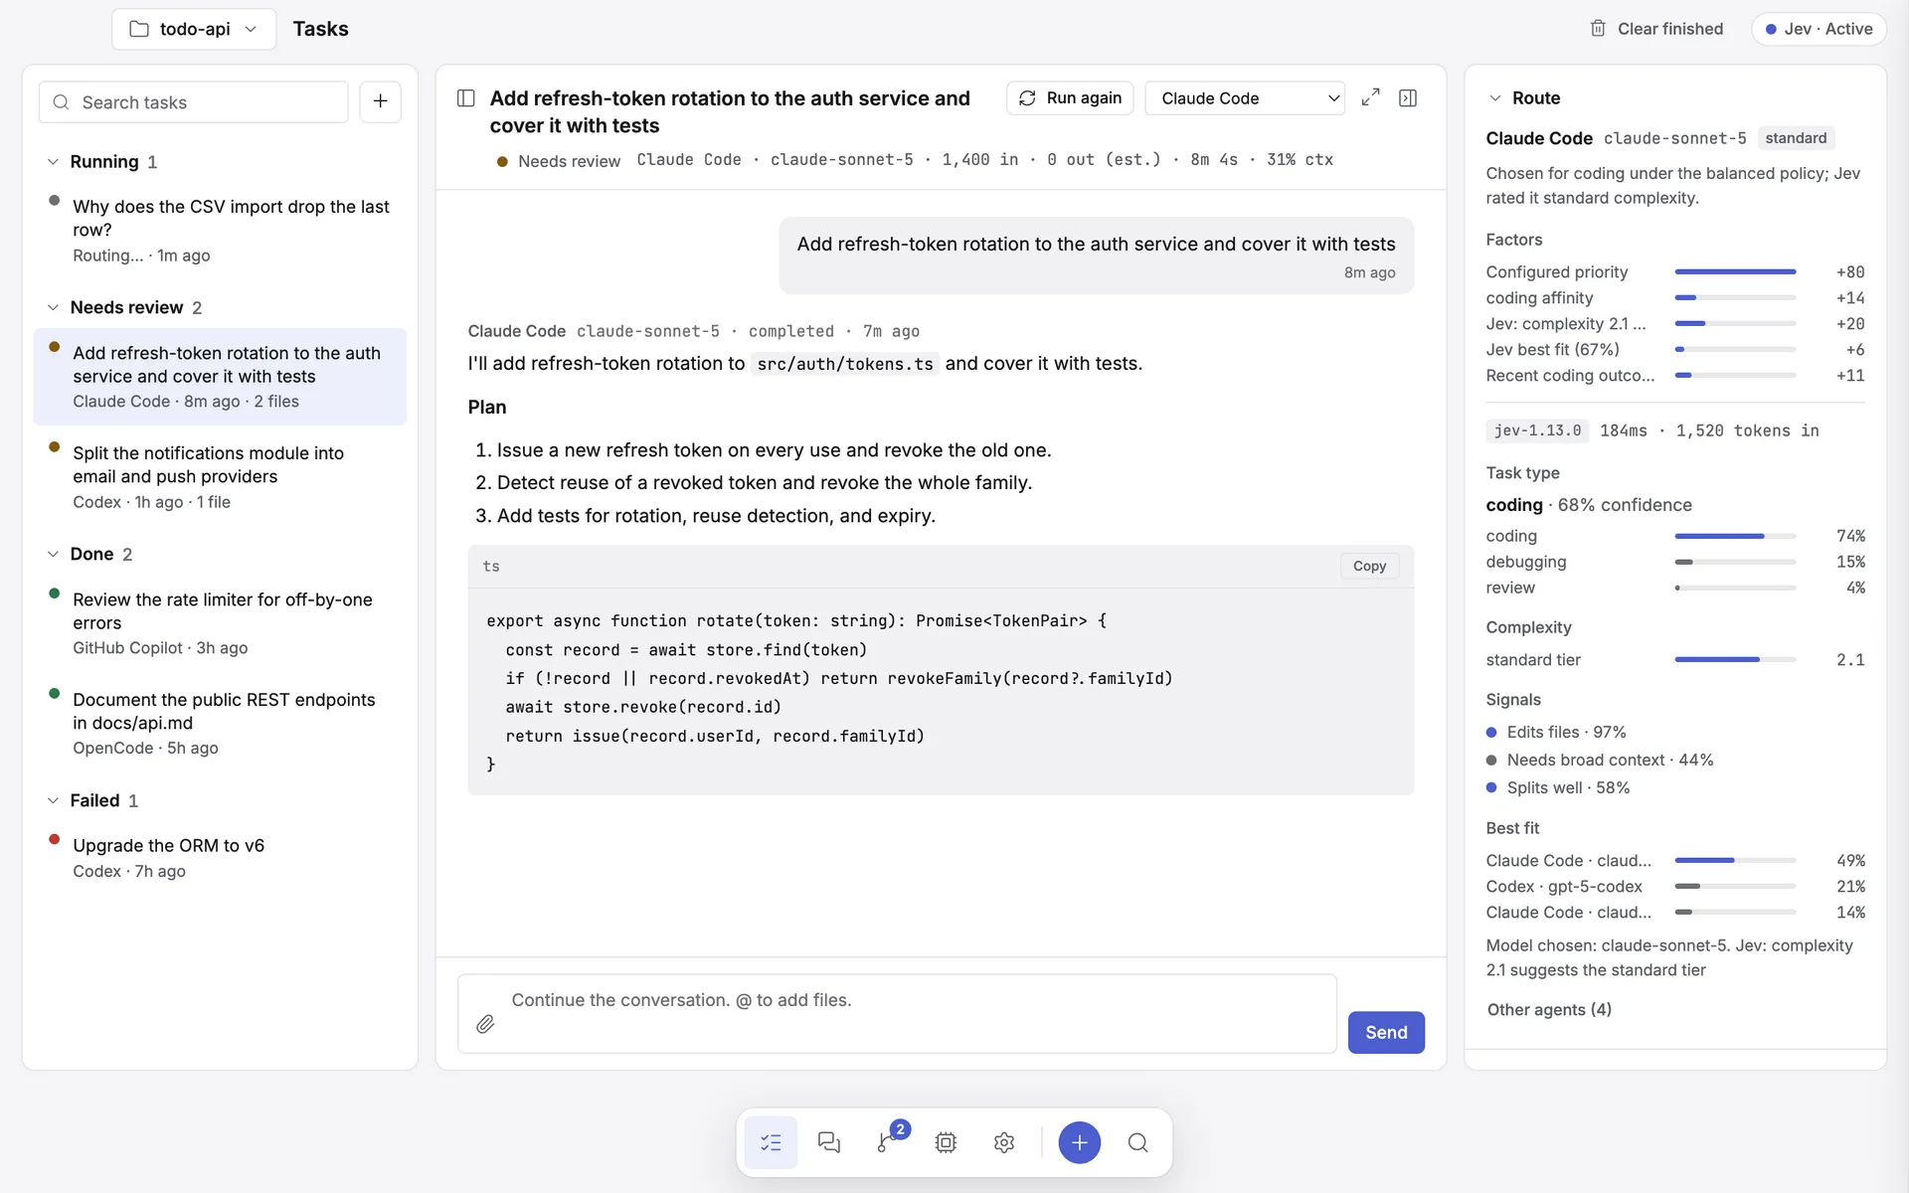Open the Claude Code agent dropdown
The image size is (1909, 1193).
[x=1245, y=98]
